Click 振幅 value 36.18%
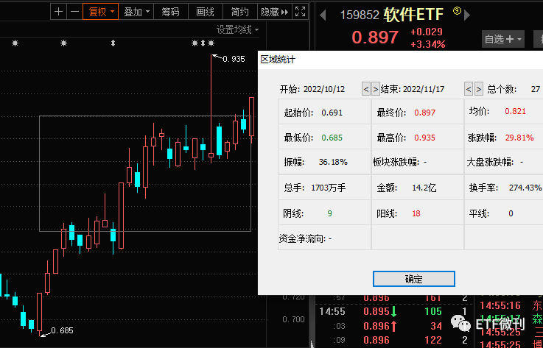Viewport: 543px width, 348px height. click(x=333, y=162)
